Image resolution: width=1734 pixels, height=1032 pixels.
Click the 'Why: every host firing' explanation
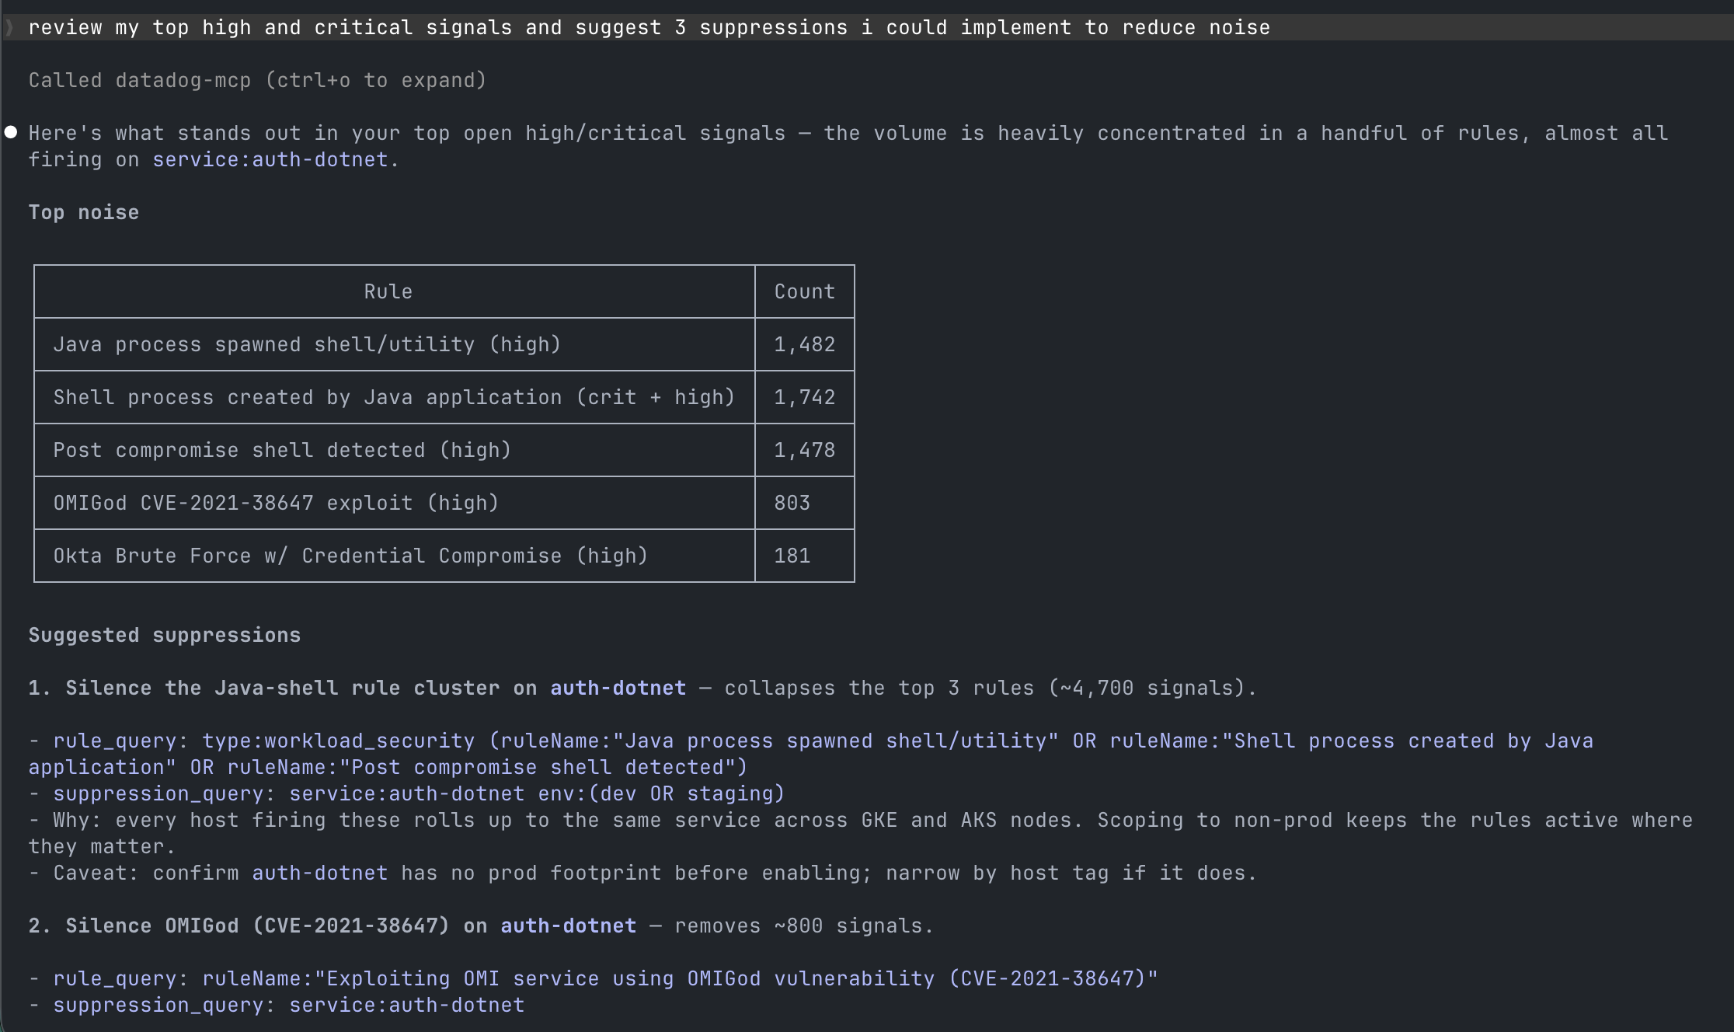(x=861, y=834)
